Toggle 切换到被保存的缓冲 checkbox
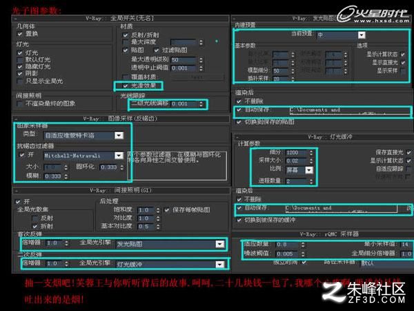Screen dimensions: 414x311 239,220
